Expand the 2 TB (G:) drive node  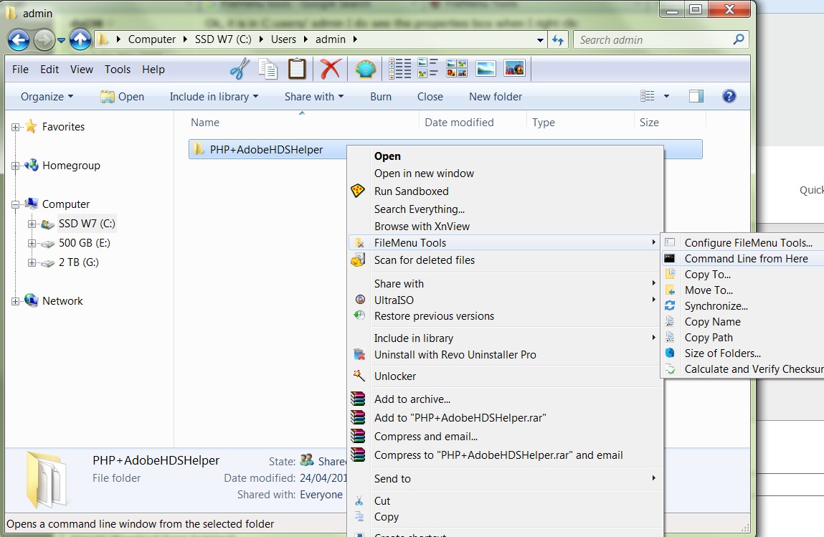[32, 262]
